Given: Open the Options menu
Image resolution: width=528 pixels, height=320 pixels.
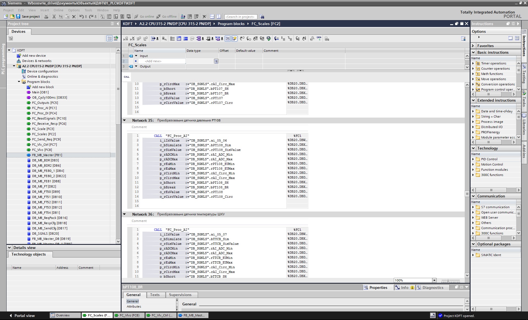Looking at the screenshot, I should pyautogui.click(x=74, y=10).
